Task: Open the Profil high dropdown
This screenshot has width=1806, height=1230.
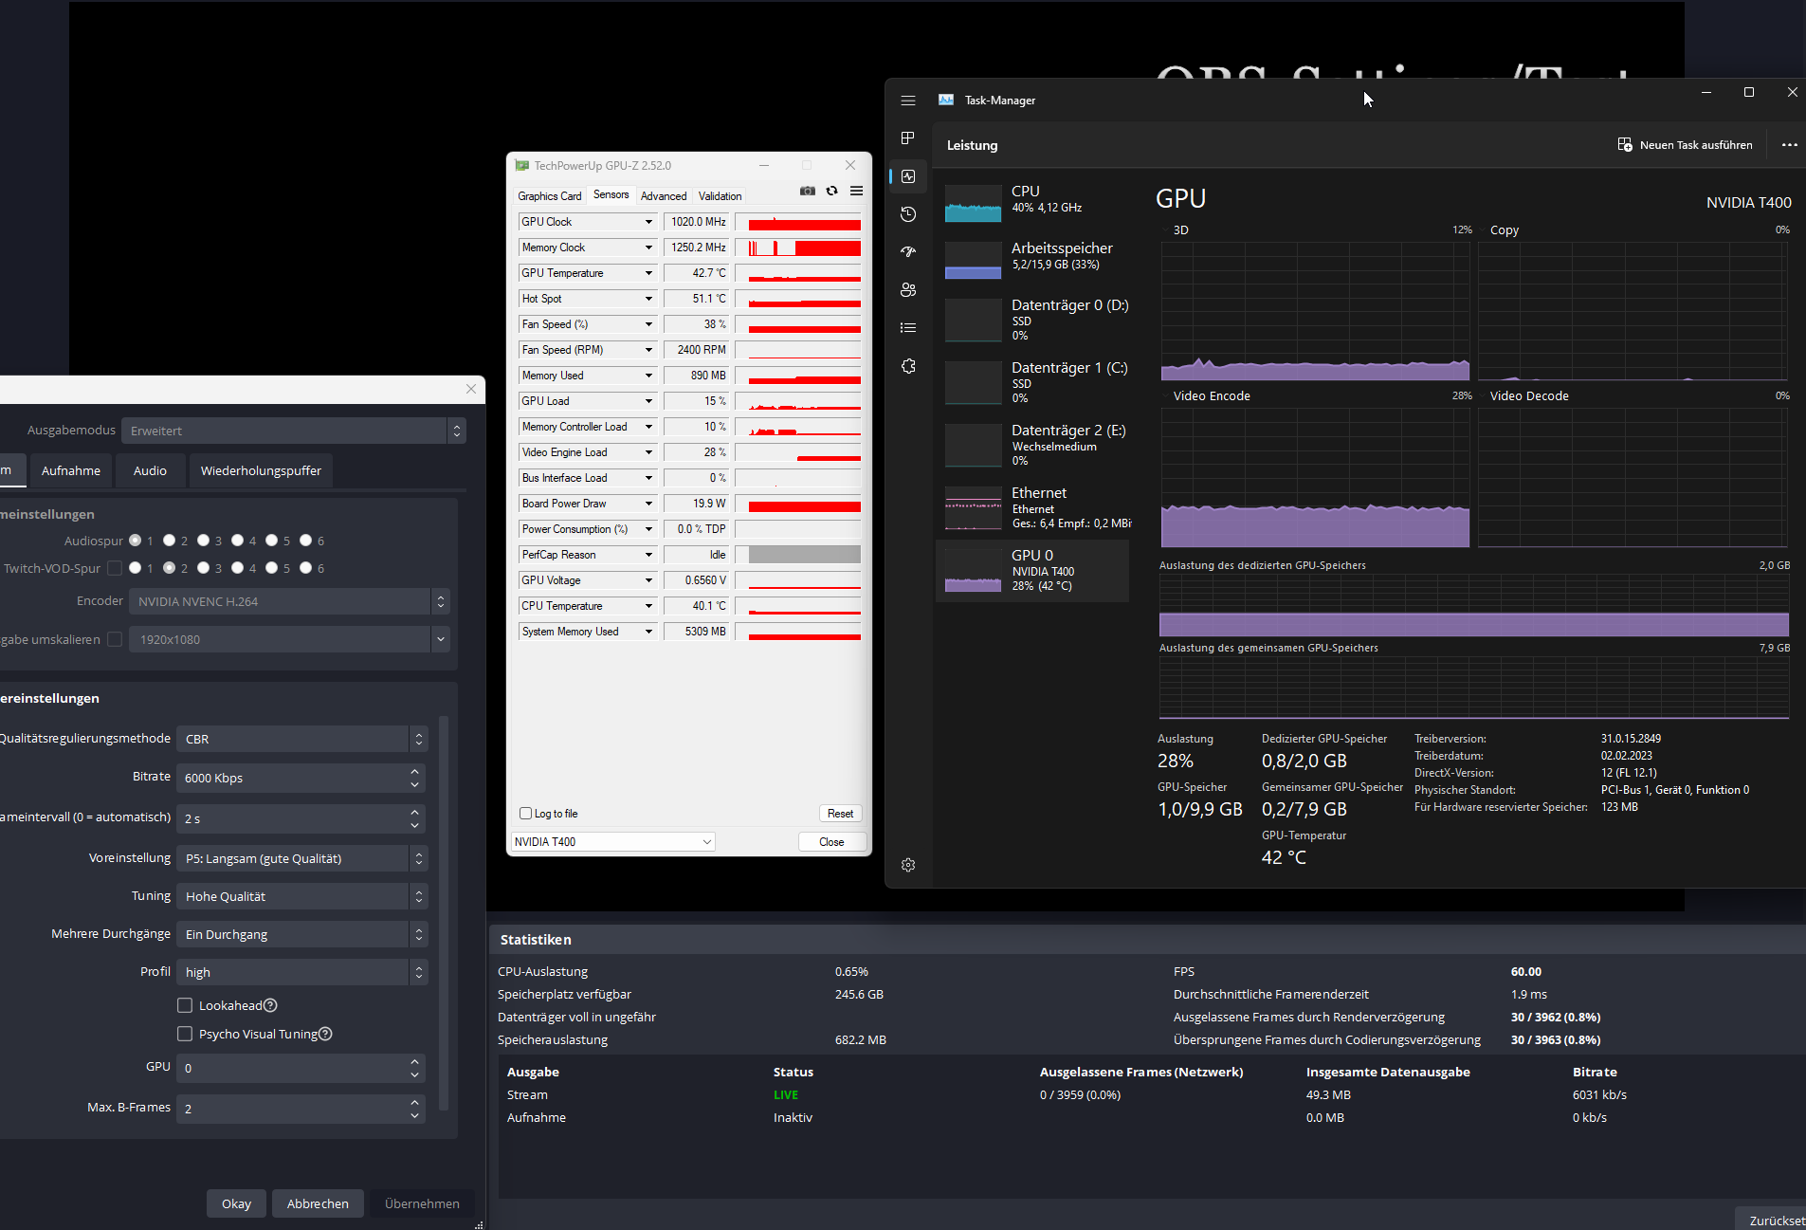Action: point(302,972)
